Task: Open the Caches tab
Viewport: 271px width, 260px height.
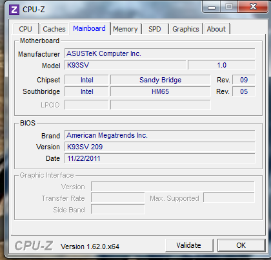Action: (54, 29)
